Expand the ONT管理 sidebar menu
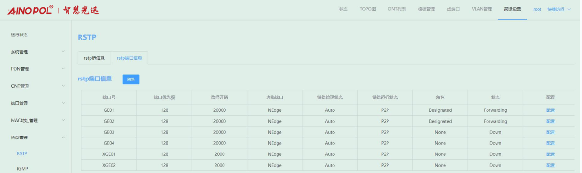 (x=36, y=86)
